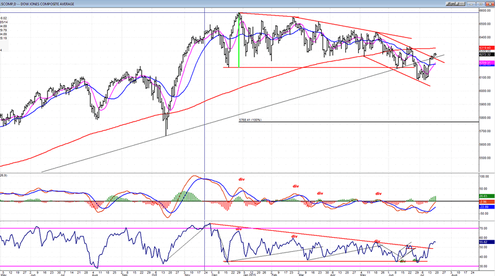Click the blue value tag in MACD panel
Screen dimensions: 495x276
coord(486,207)
